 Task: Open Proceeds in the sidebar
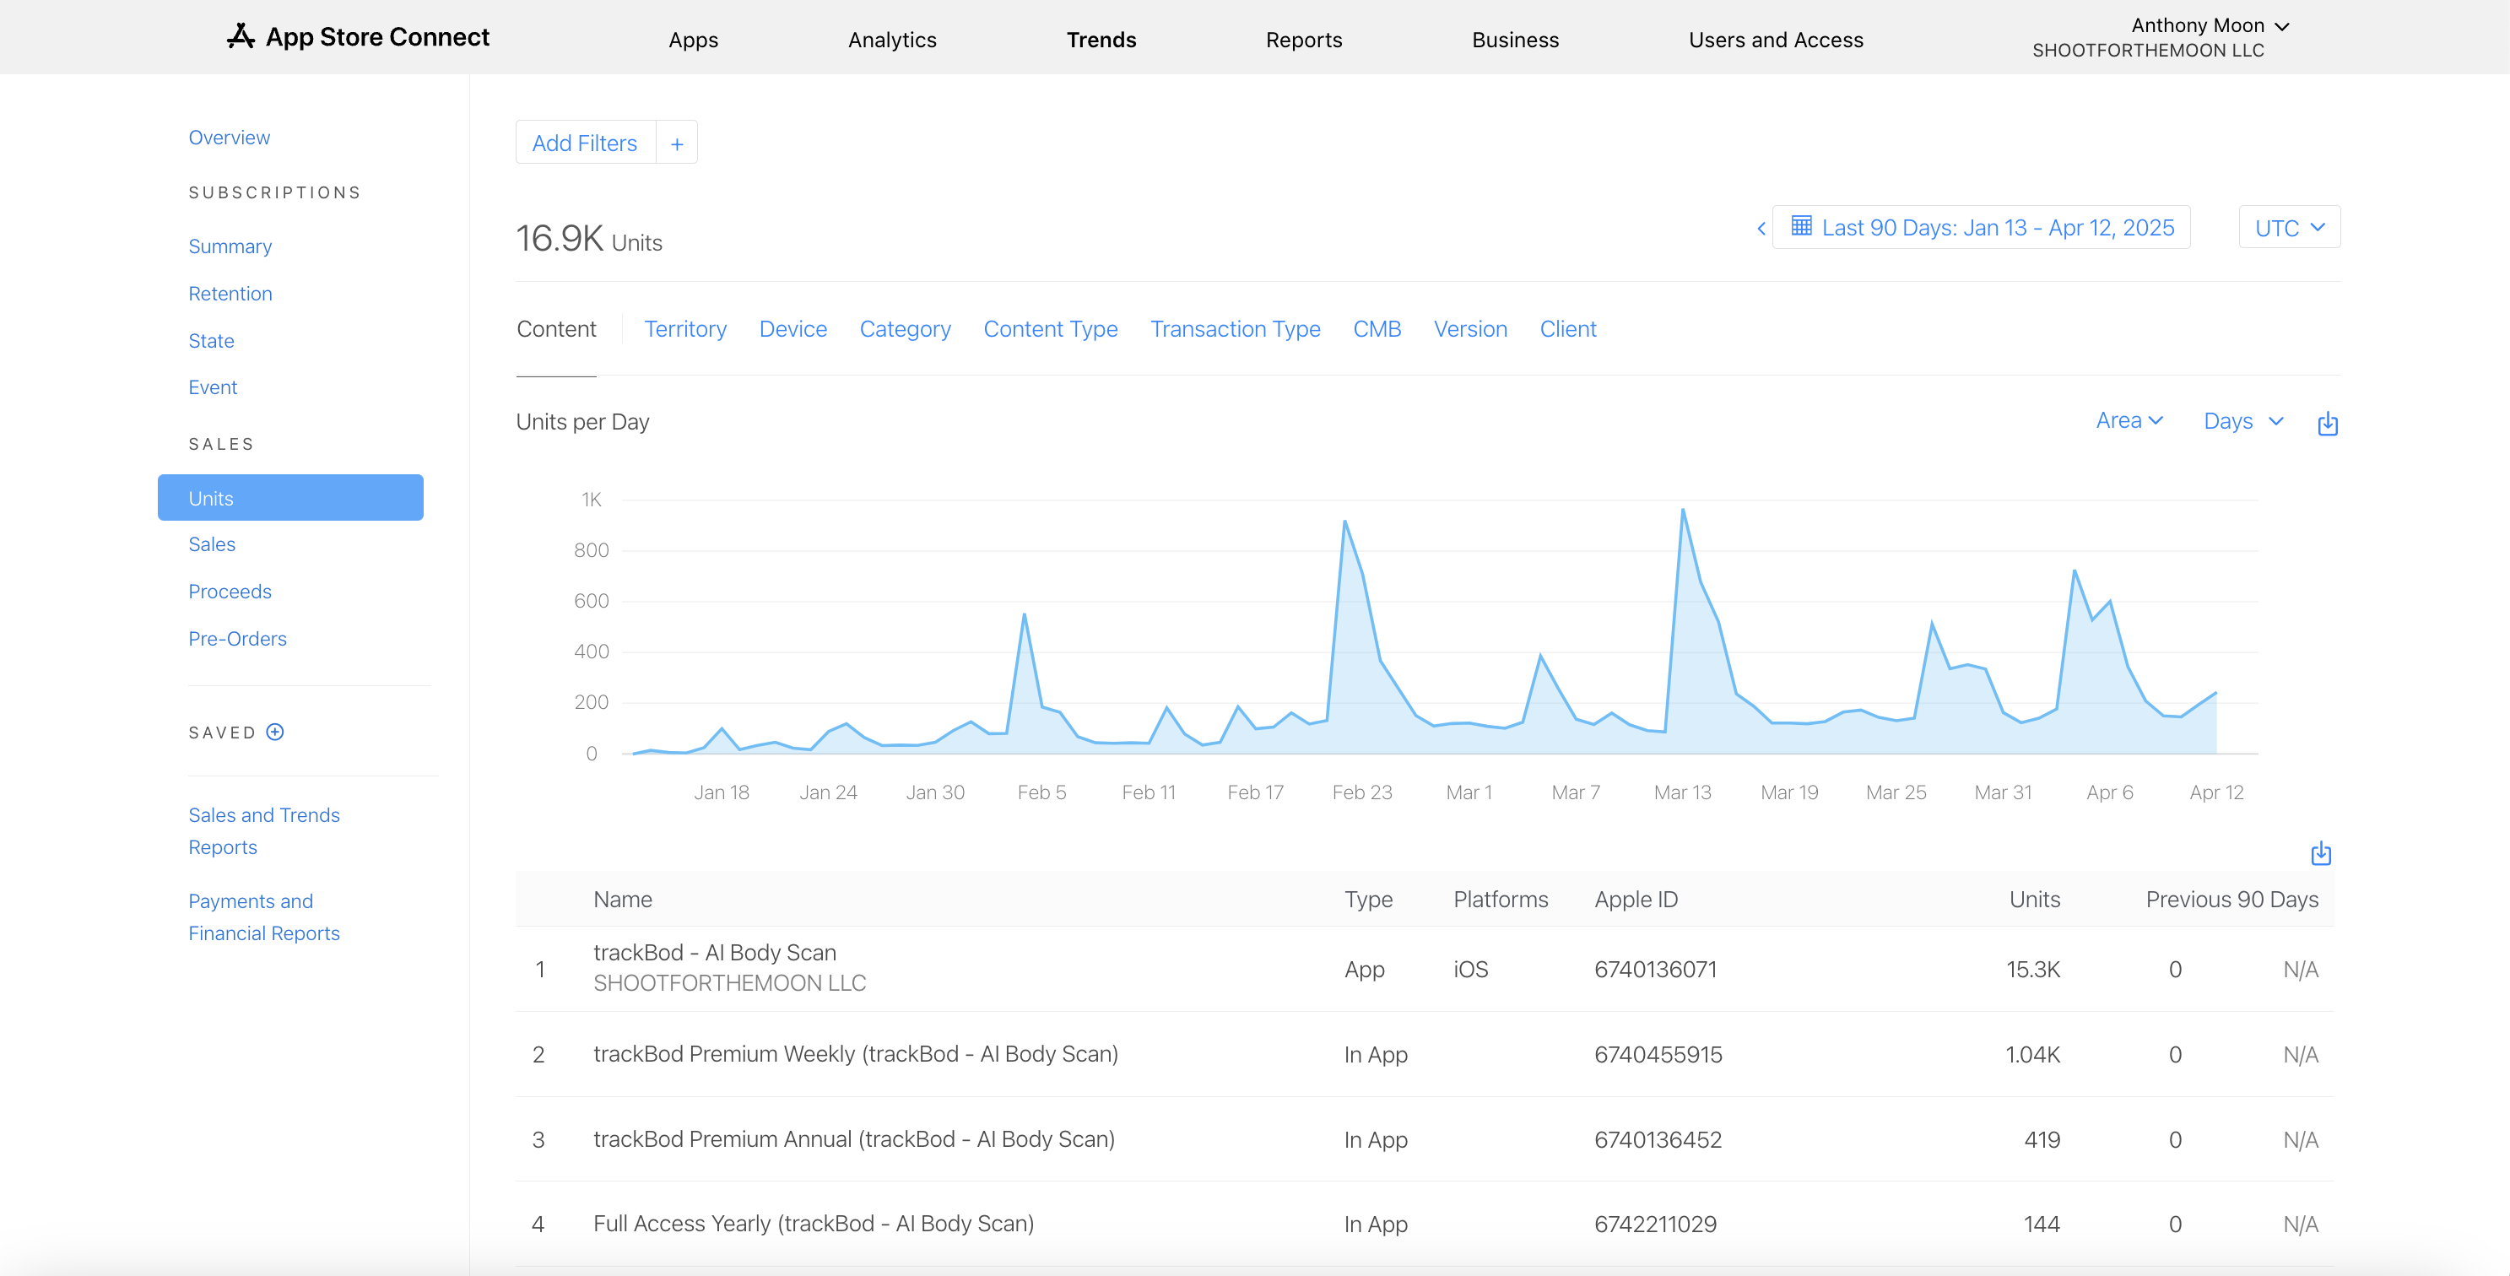pos(230,592)
